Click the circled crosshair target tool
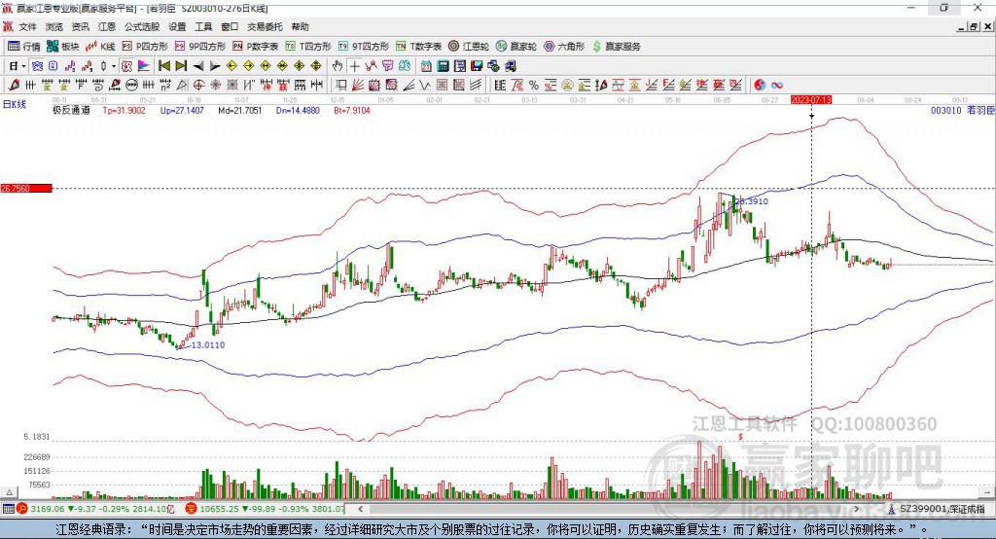This screenshot has width=996, height=539. tap(198, 86)
